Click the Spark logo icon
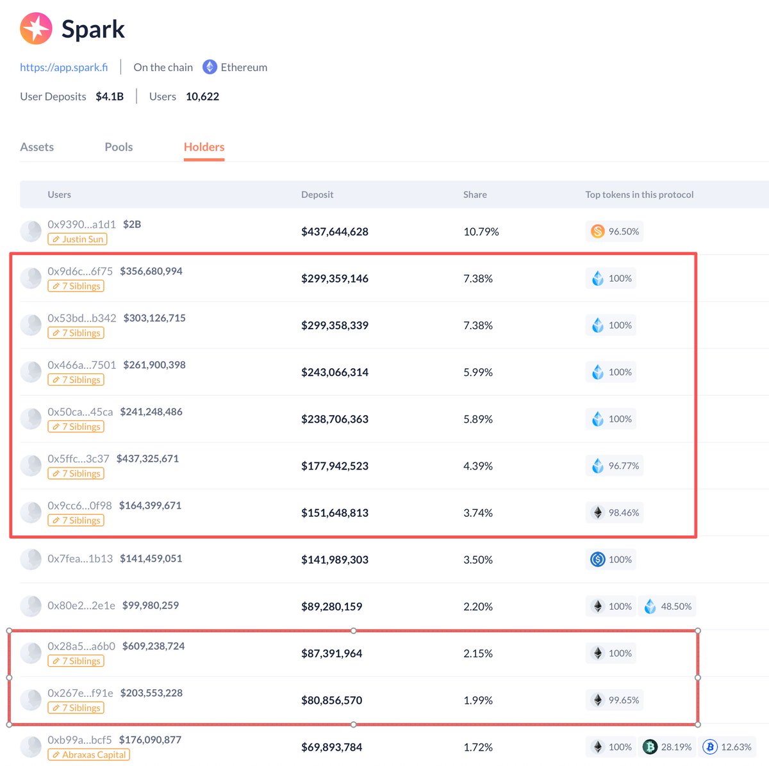The height and width of the screenshot is (766, 769). tap(36, 28)
